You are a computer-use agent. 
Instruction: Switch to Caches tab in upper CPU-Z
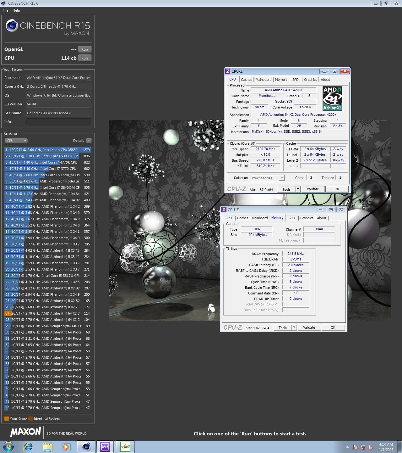pos(247,80)
